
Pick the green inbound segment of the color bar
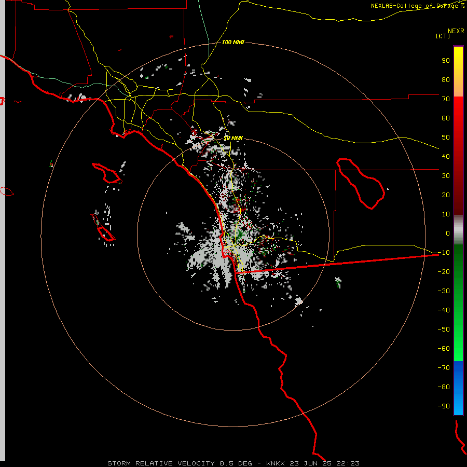(x=458, y=303)
